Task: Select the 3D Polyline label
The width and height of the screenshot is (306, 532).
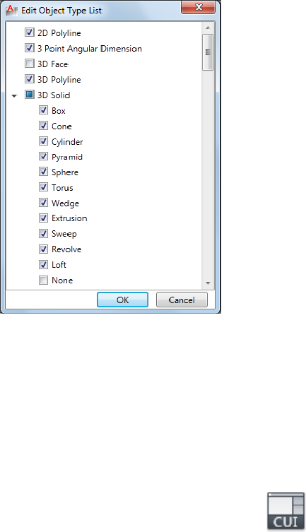Action: (x=59, y=79)
